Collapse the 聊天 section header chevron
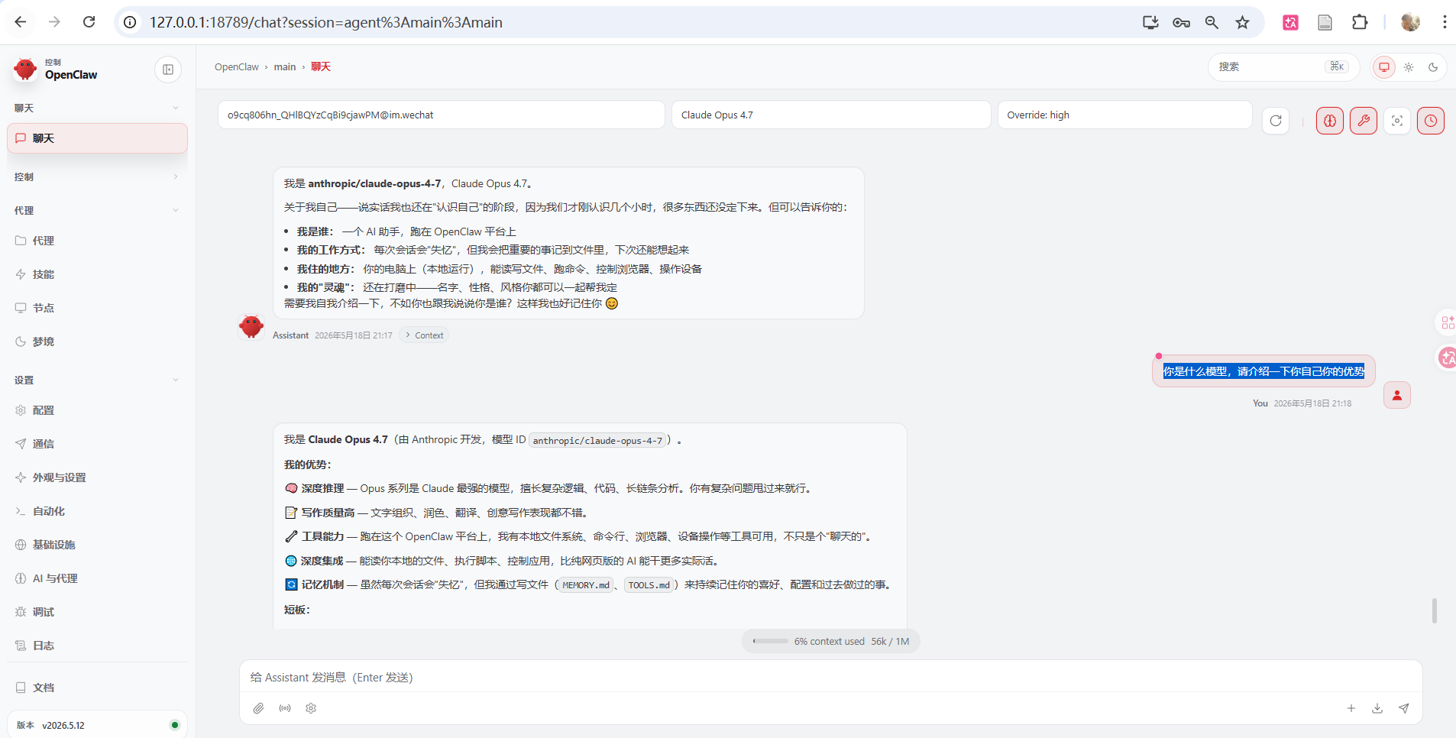 point(176,108)
